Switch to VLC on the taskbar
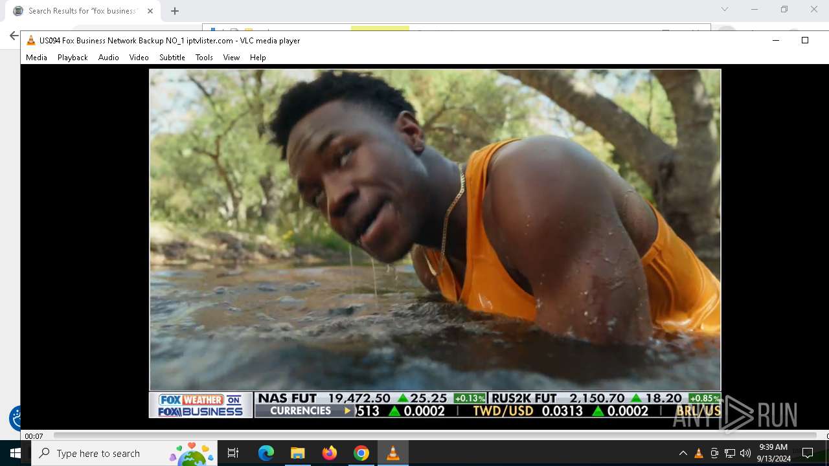The width and height of the screenshot is (829, 466). (x=392, y=453)
